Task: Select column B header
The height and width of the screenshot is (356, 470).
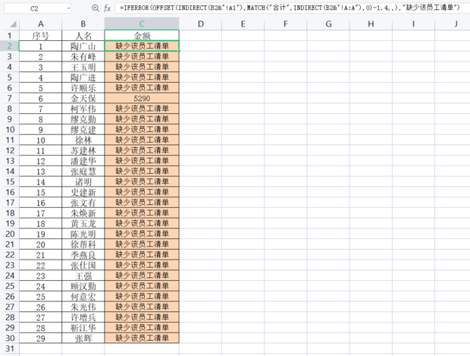Action: click(x=83, y=24)
